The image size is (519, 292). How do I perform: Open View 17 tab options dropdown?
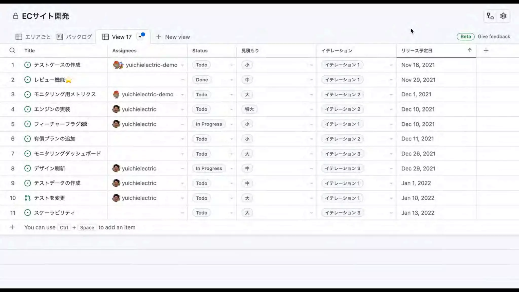click(x=140, y=37)
